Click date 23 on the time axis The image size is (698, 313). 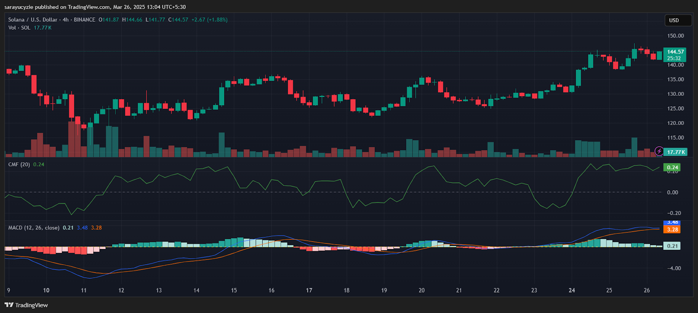[x=534, y=290]
